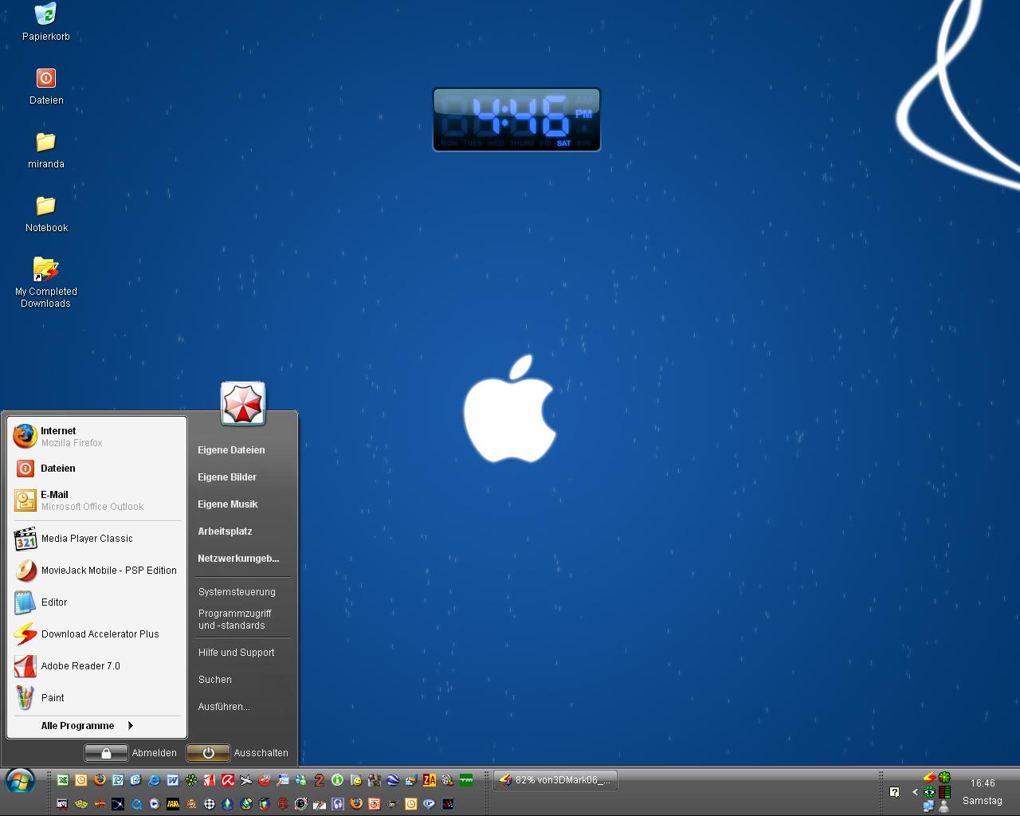Launch Avira umbrella icon in quick launch
The image size is (1020, 816).
point(228,780)
